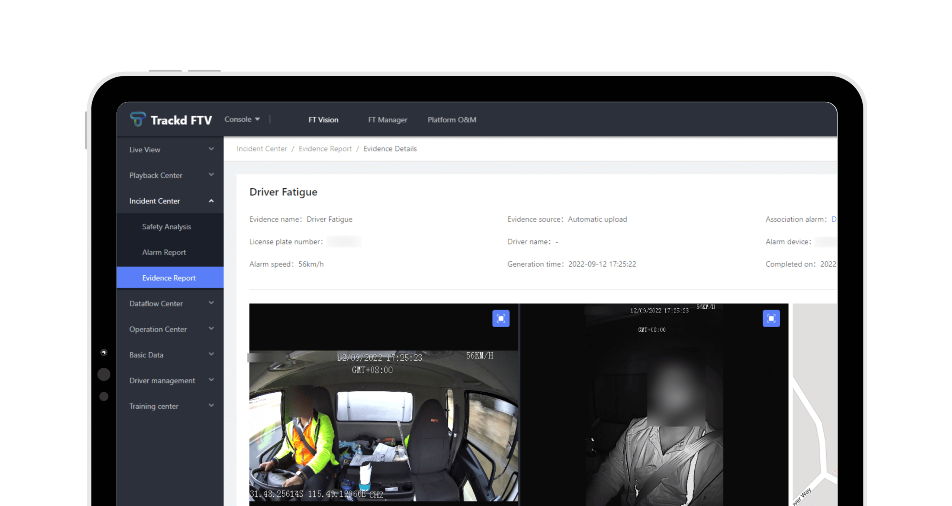Open the Platform O&M tab
This screenshot has height=506, width=952.
tap(451, 120)
